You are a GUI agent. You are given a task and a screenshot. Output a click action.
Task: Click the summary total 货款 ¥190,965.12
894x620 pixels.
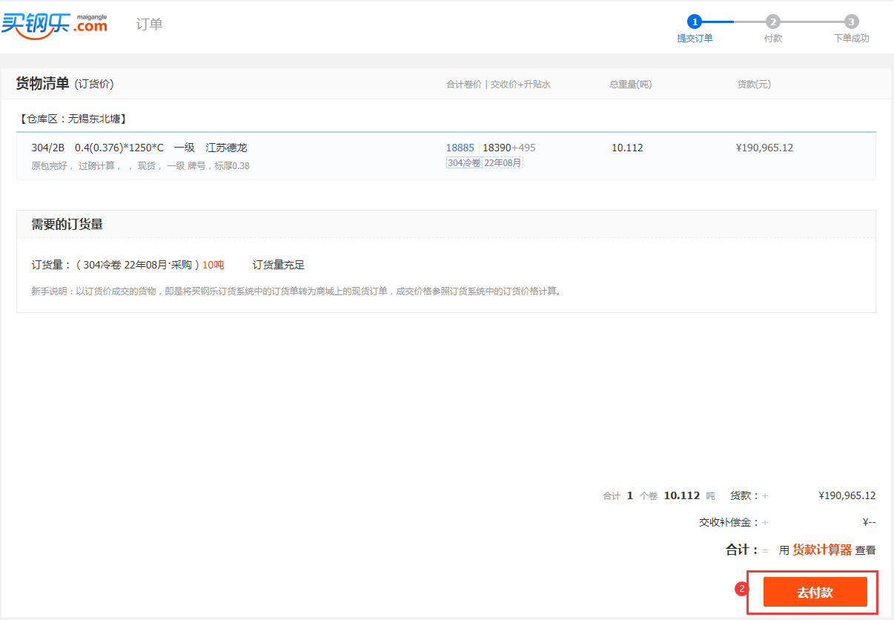(x=847, y=495)
